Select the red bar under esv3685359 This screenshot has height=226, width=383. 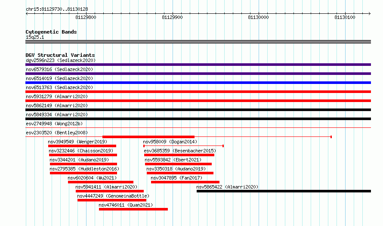pyautogui.click(x=179, y=155)
